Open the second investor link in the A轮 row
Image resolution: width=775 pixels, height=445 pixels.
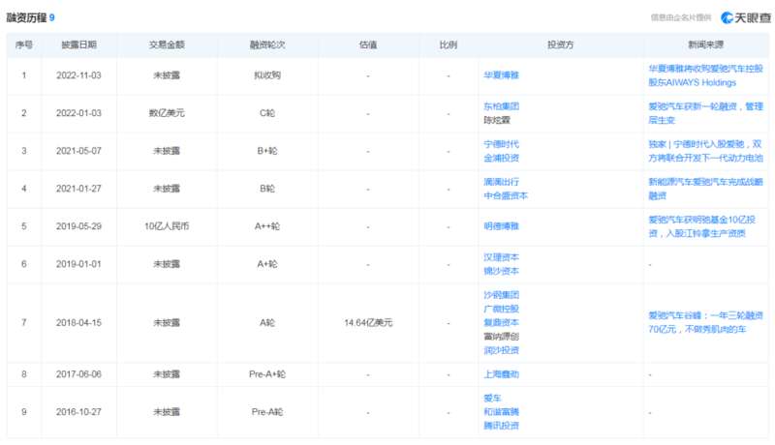pyautogui.click(x=501, y=309)
